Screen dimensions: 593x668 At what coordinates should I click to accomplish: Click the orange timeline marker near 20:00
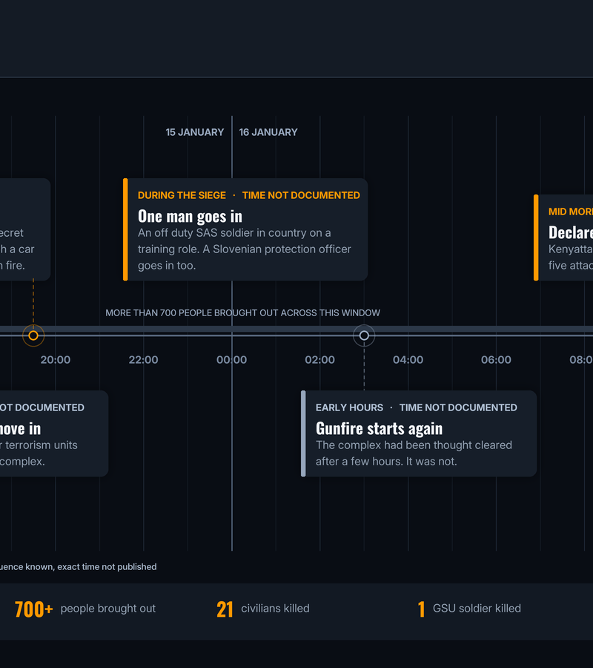tap(33, 335)
